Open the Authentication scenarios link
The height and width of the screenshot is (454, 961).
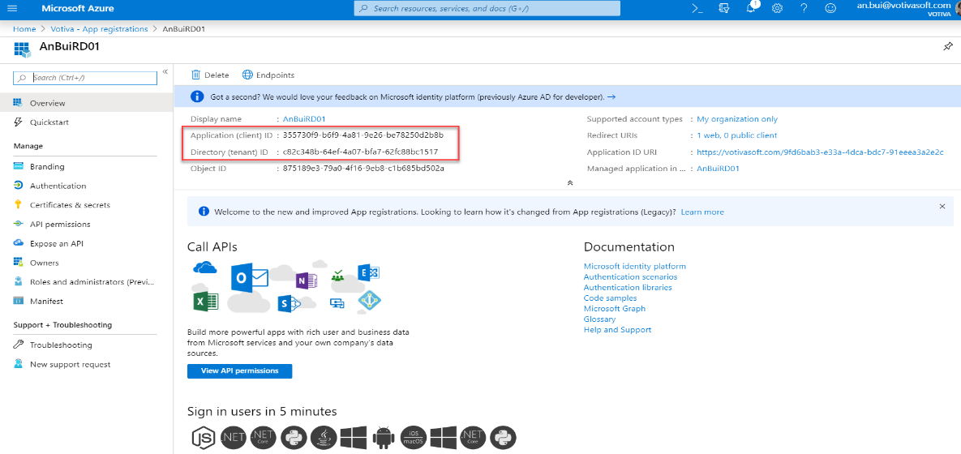(x=631, y=277)
